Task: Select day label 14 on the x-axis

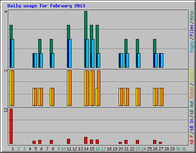Action: (86, 149)
